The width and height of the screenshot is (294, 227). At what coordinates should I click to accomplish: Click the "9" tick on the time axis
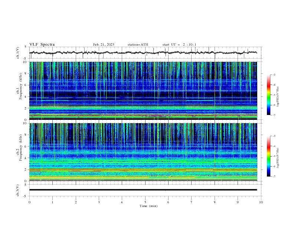point(238,202)
